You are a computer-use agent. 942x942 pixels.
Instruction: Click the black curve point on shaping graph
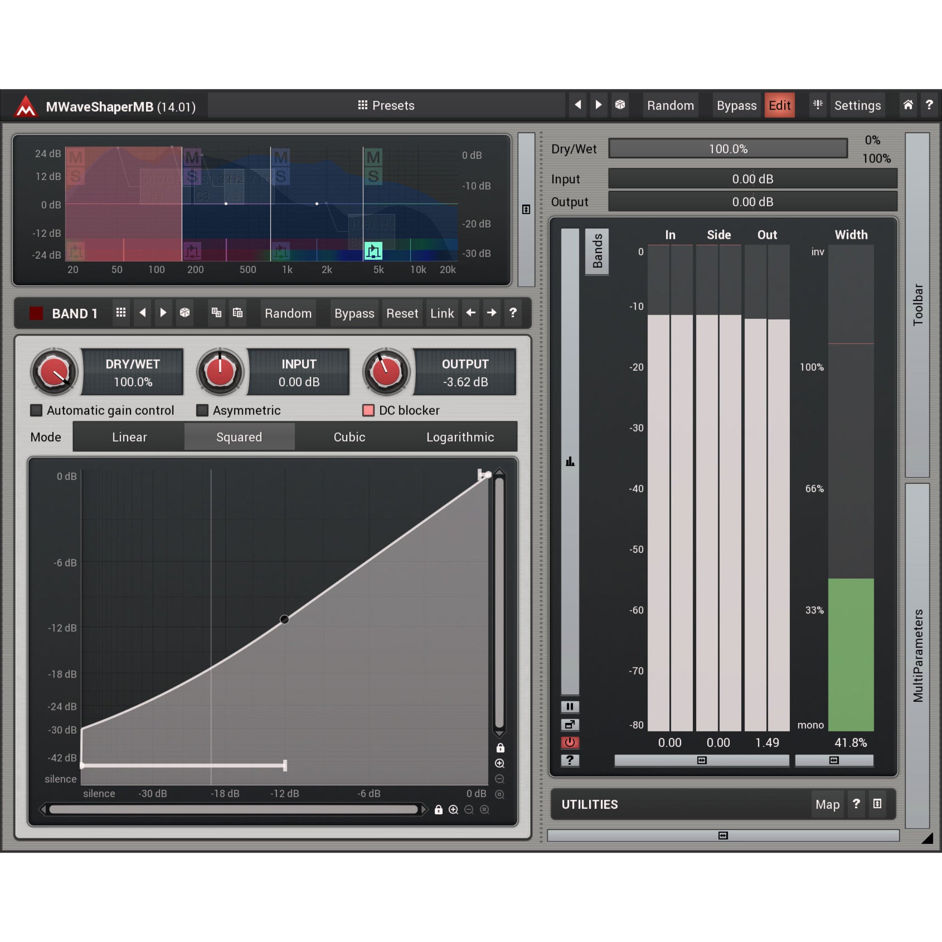pos(284,619)
